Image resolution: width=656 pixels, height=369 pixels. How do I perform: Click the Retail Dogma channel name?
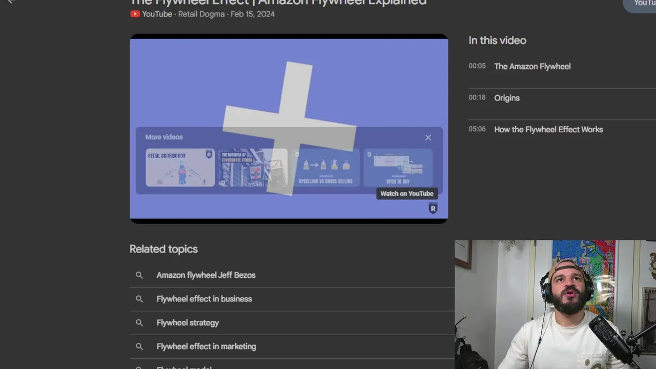click(x=201, y=14)
